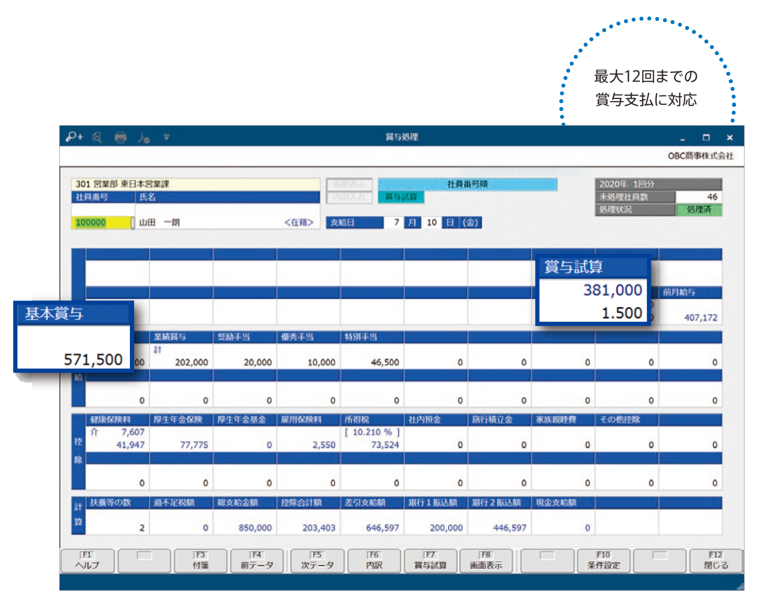Click the 差引支給額 value 646,597
Image resolution: width=757 pixels, height=607 pixels.
[383, 528]
